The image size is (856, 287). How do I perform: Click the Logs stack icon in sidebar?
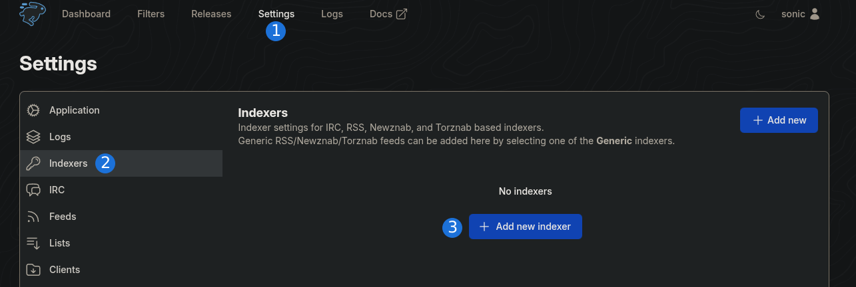pos(33,137)
